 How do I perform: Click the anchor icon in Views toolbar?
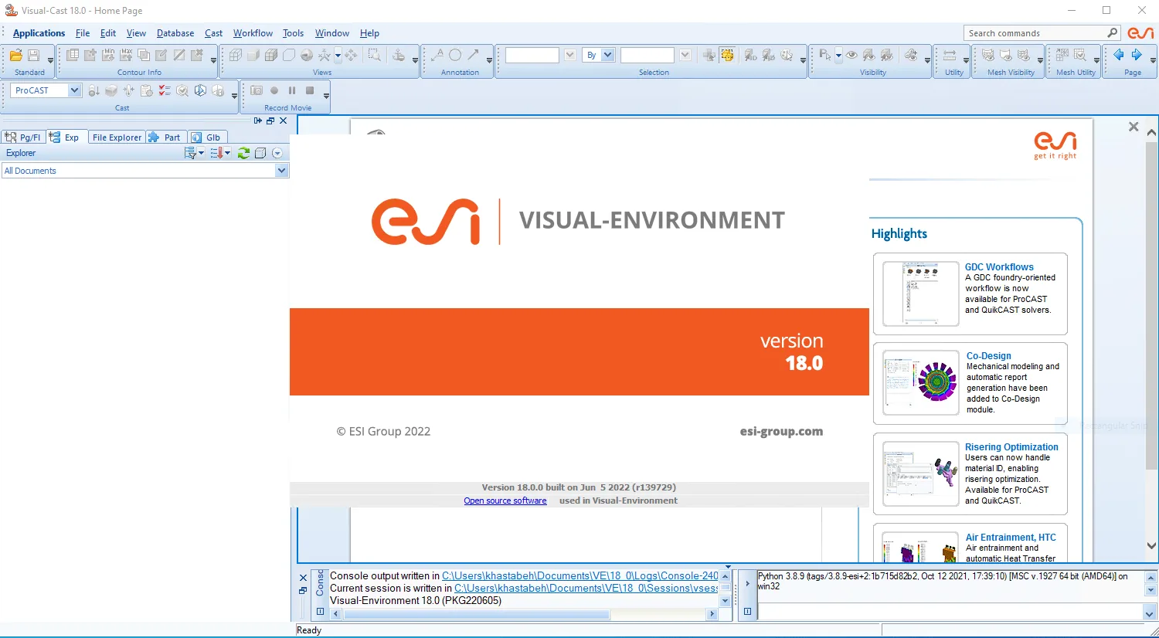click(x=399, y=56)
